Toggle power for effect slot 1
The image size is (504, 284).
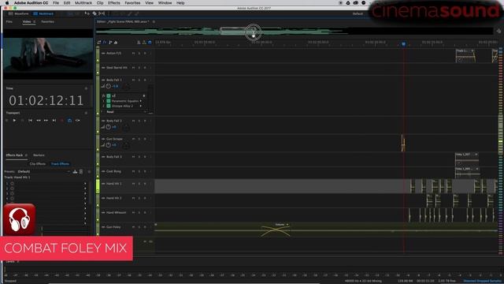tap(13, 184)
